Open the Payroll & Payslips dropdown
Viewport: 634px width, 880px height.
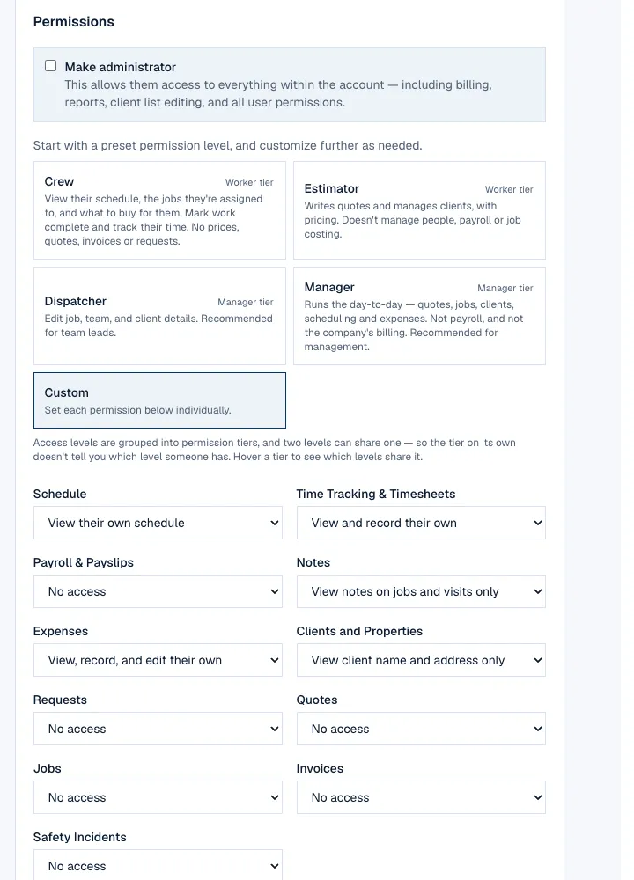[158, 591]
